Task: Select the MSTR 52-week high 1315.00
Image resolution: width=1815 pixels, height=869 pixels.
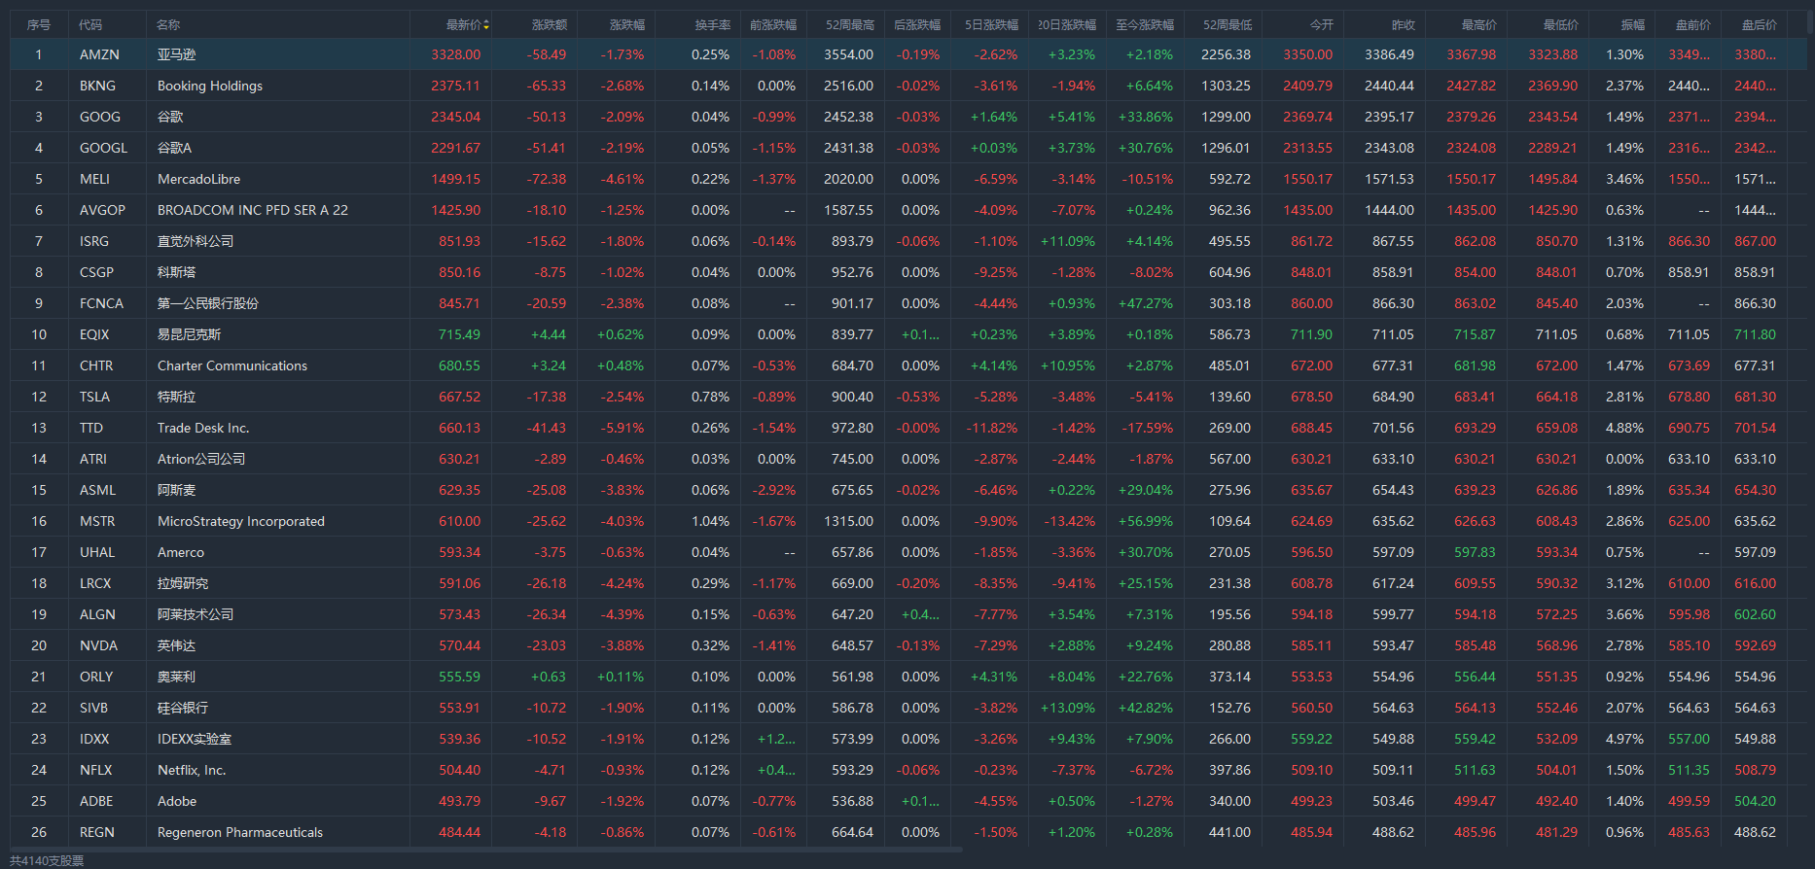Action: pyautogui.click(x=848, y=521)
